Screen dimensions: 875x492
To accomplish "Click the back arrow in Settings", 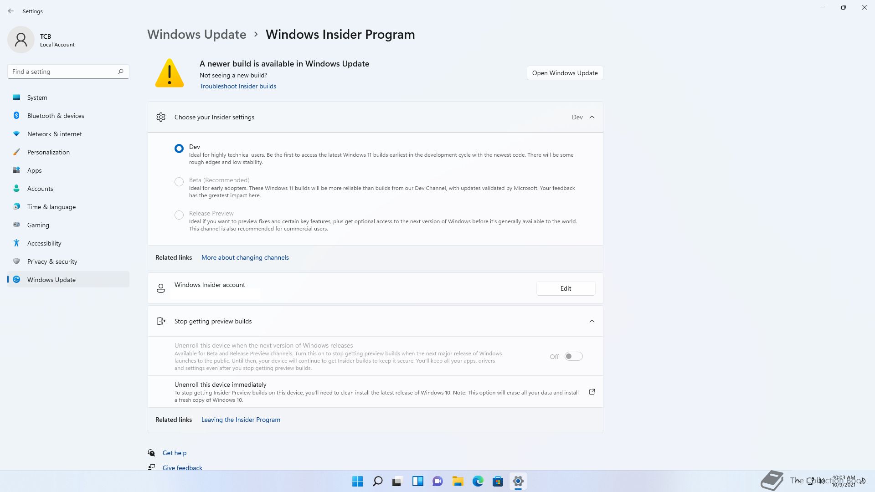I will 11,11.
